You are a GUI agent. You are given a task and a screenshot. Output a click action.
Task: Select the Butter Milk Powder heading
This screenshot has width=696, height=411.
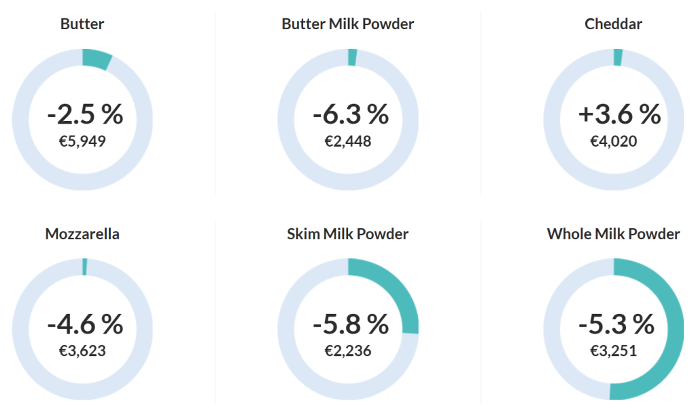[x=348, y=24]
